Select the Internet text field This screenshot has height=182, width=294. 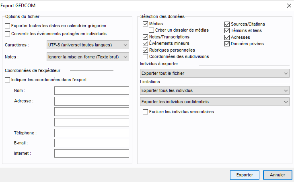[91, 153]
